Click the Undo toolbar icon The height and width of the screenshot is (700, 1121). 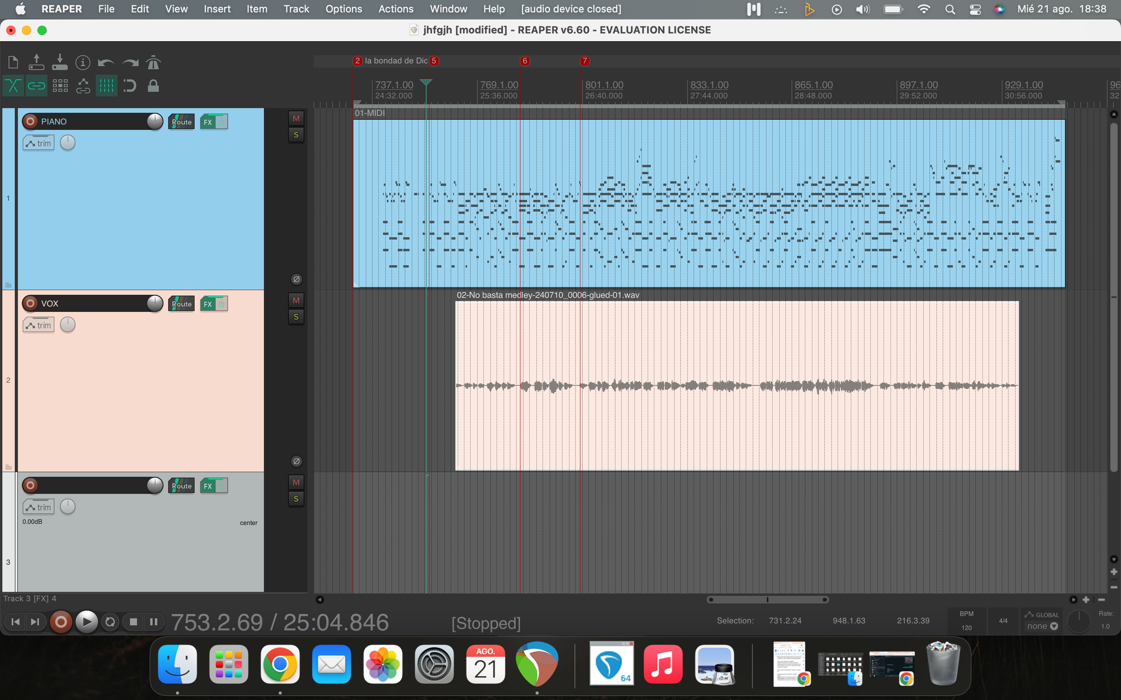pyautogui.click(x=106, y=62)
